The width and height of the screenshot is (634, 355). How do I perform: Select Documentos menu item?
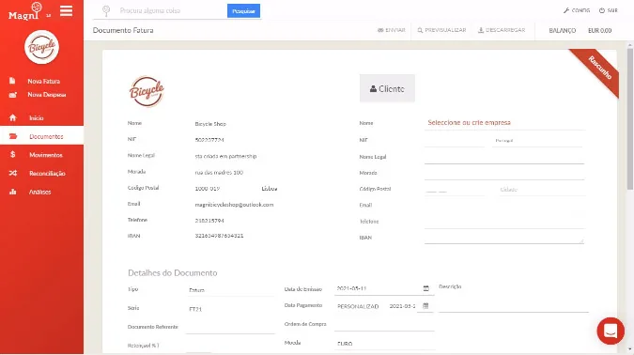tap(46, 137)
